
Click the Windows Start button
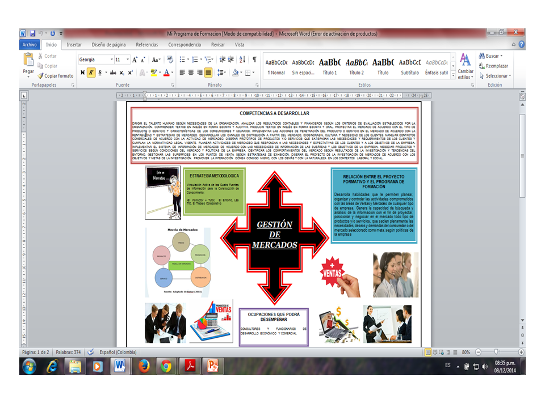point(29,367)
